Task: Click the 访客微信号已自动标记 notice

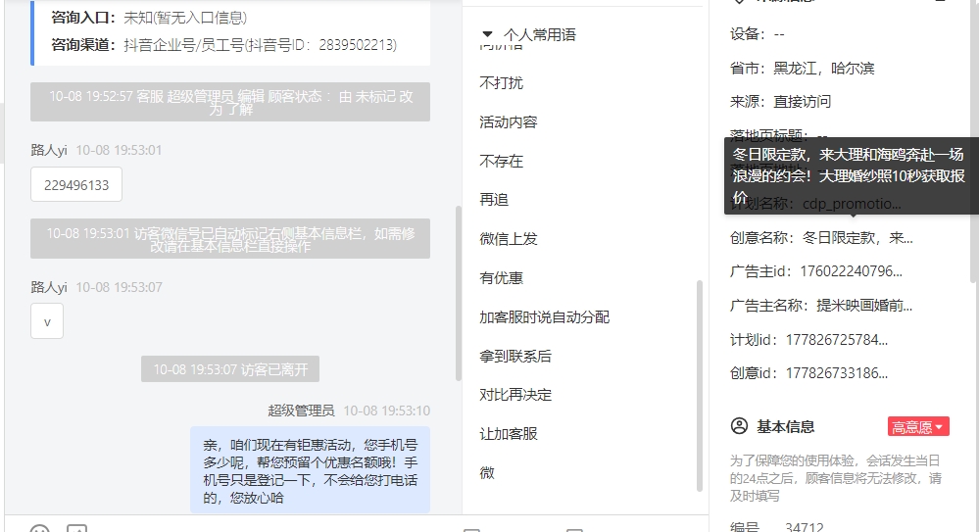Action: coord(230,238)
